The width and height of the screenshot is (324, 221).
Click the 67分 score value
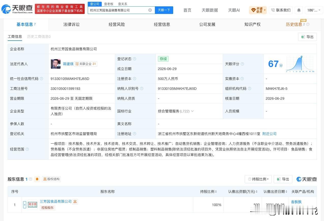point(275,64)
